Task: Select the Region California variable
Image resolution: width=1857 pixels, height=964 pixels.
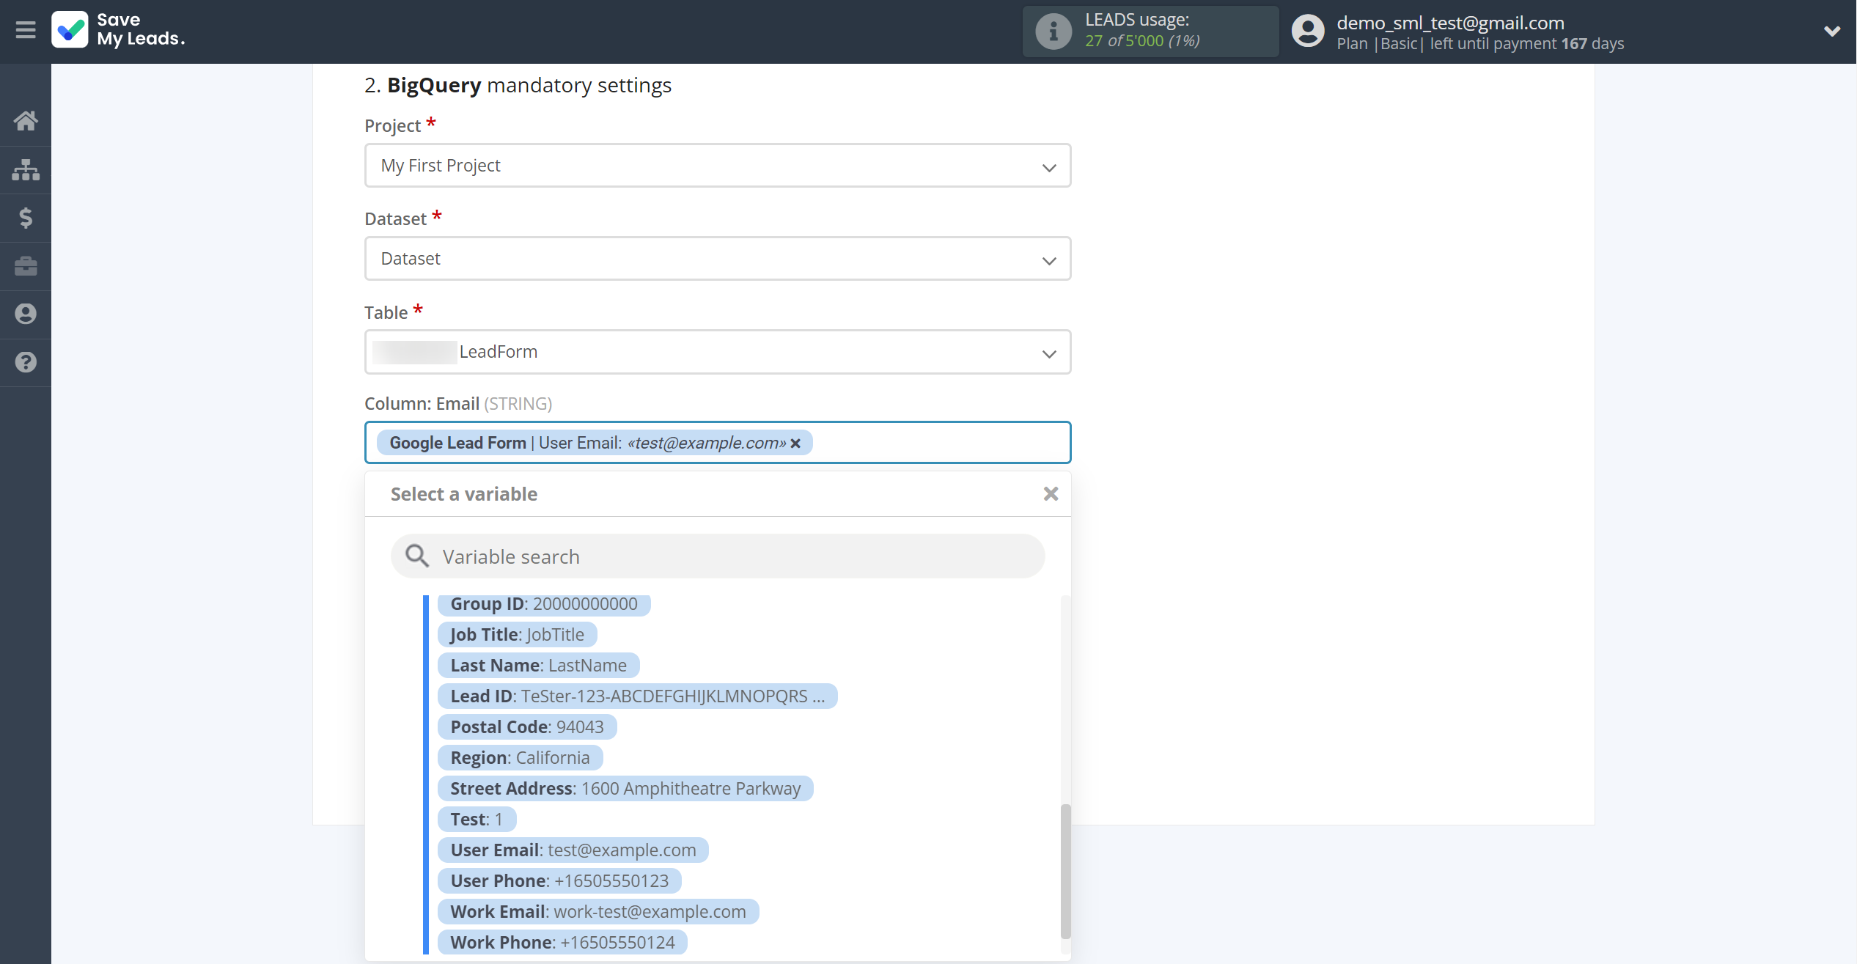Action: (521, 758)
